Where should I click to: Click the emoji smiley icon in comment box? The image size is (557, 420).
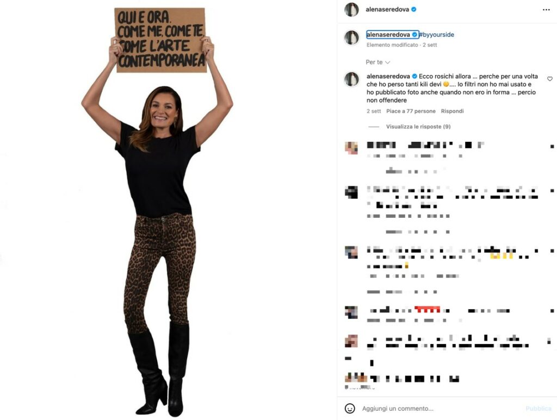coord(350,408)
